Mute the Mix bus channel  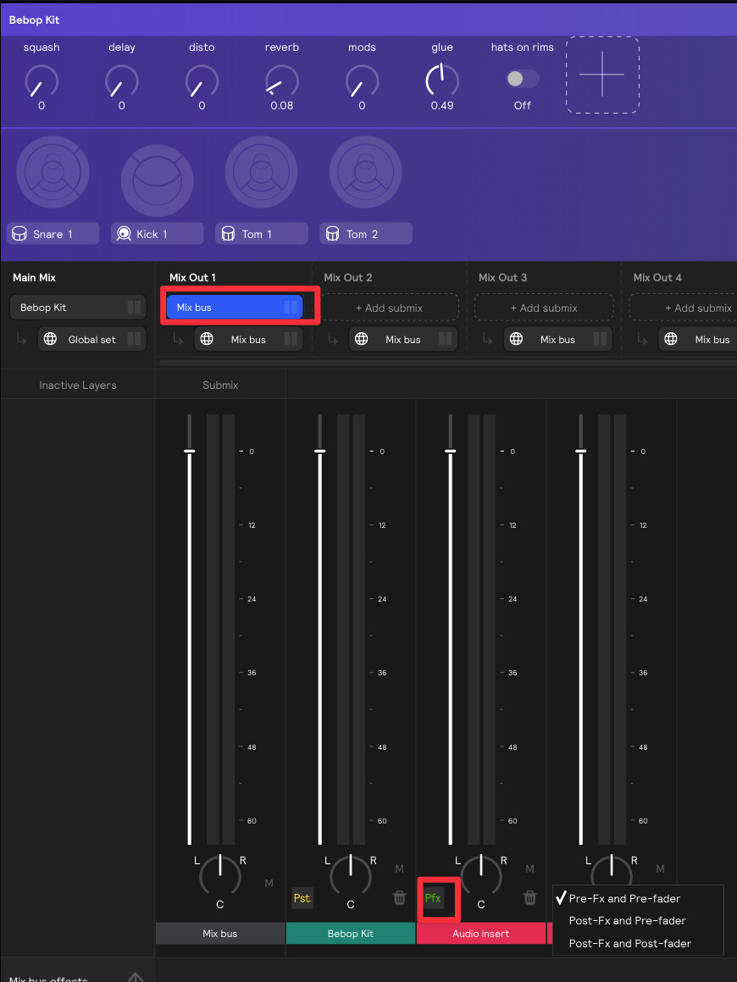(269, 884)
